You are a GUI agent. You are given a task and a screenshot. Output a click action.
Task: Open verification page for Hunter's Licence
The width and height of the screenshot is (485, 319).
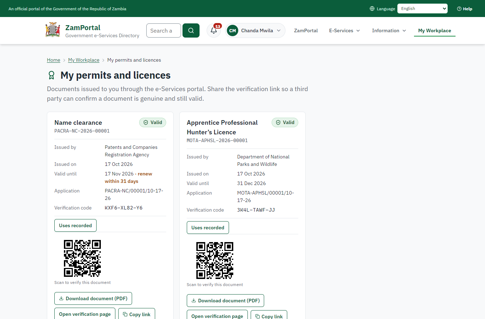click(217, 315)
